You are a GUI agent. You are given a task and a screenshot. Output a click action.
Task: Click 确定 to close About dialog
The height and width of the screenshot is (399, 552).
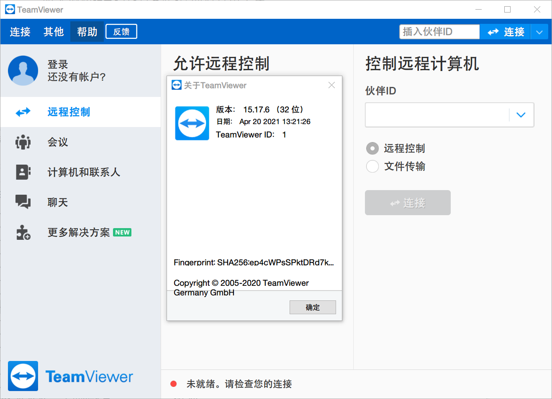[x=313, y=307]
